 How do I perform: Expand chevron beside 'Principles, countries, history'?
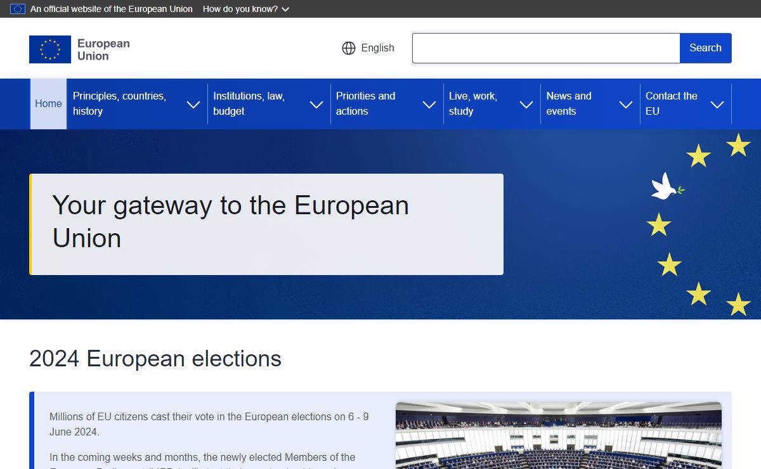click(193, 105)
